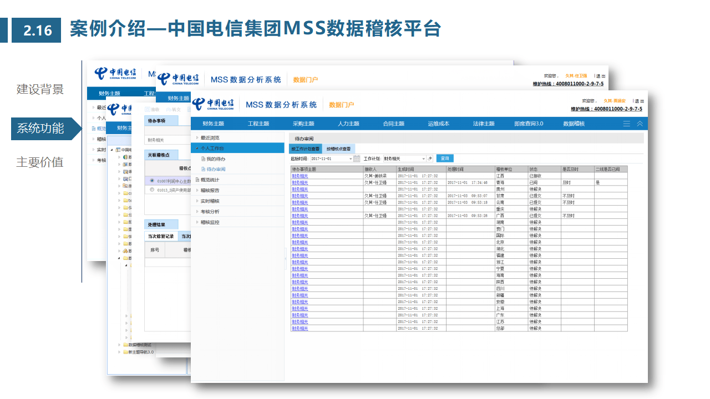Switch to 当次修复记录 tab in background window
This screenshot has height=399, width=710.
click(x=161, y=236)
